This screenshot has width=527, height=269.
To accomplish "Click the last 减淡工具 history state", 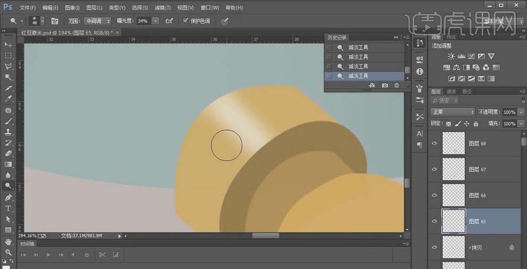I will click(364, 76).
